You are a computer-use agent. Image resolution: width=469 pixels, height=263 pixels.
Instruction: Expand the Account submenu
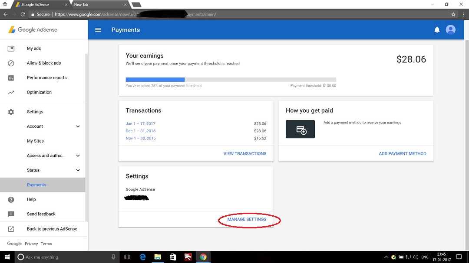[x=78, y=127]
